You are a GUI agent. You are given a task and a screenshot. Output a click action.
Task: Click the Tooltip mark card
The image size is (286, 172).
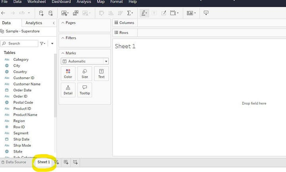point(85,90)
